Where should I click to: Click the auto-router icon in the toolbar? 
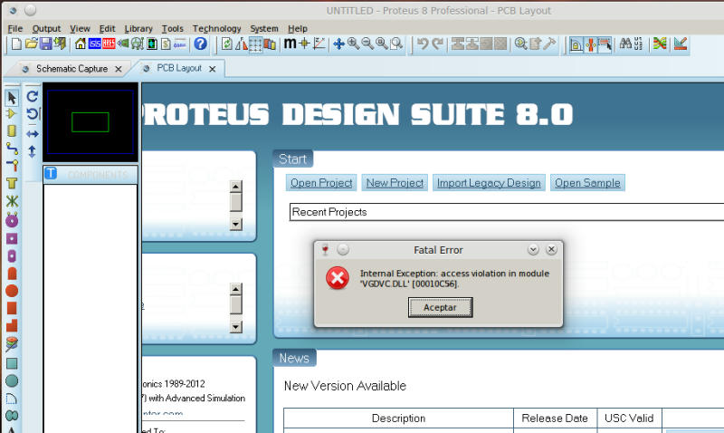pos(660,43)
